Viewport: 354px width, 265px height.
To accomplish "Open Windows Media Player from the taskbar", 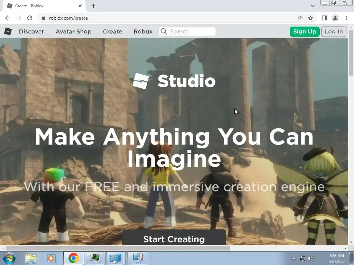I will point(51,258).
